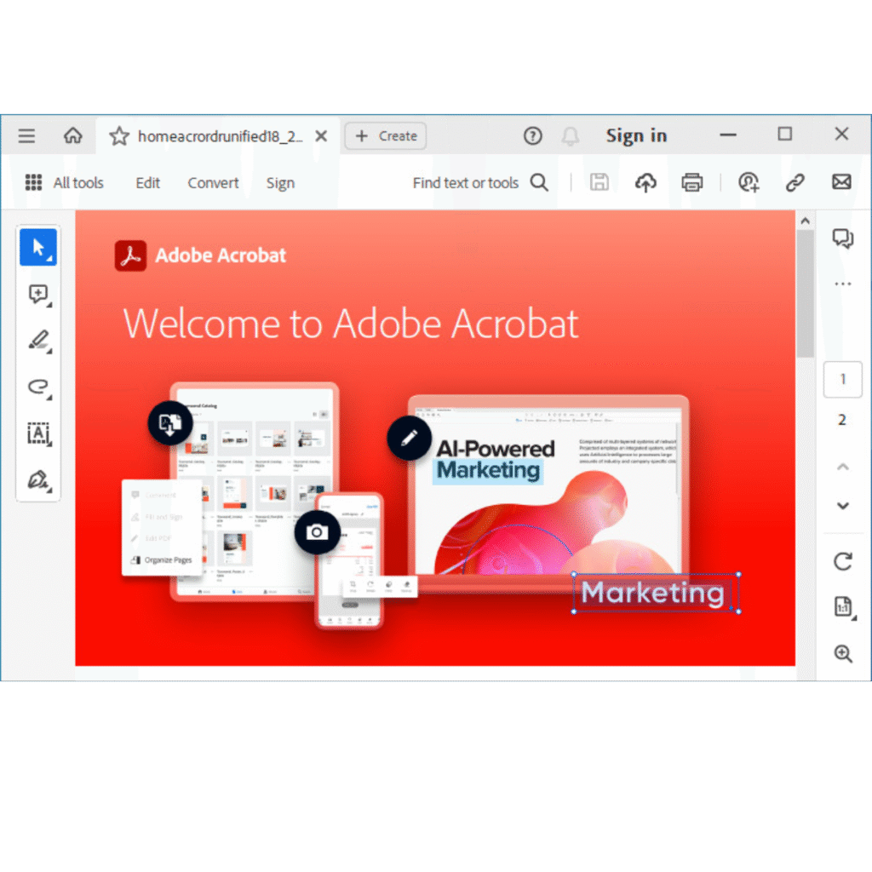This screenshot has width=872, height=872.
Task: Click the Sign in button
Action: (636, 136)
